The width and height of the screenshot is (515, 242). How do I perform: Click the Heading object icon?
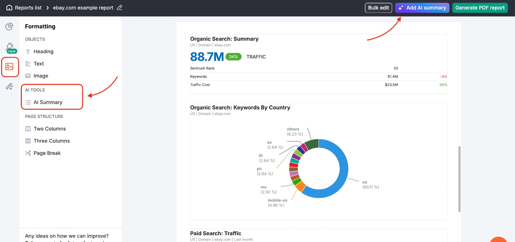tap(28, 51)
